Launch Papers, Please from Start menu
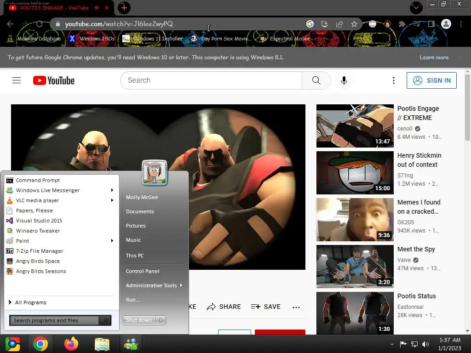 62,211
